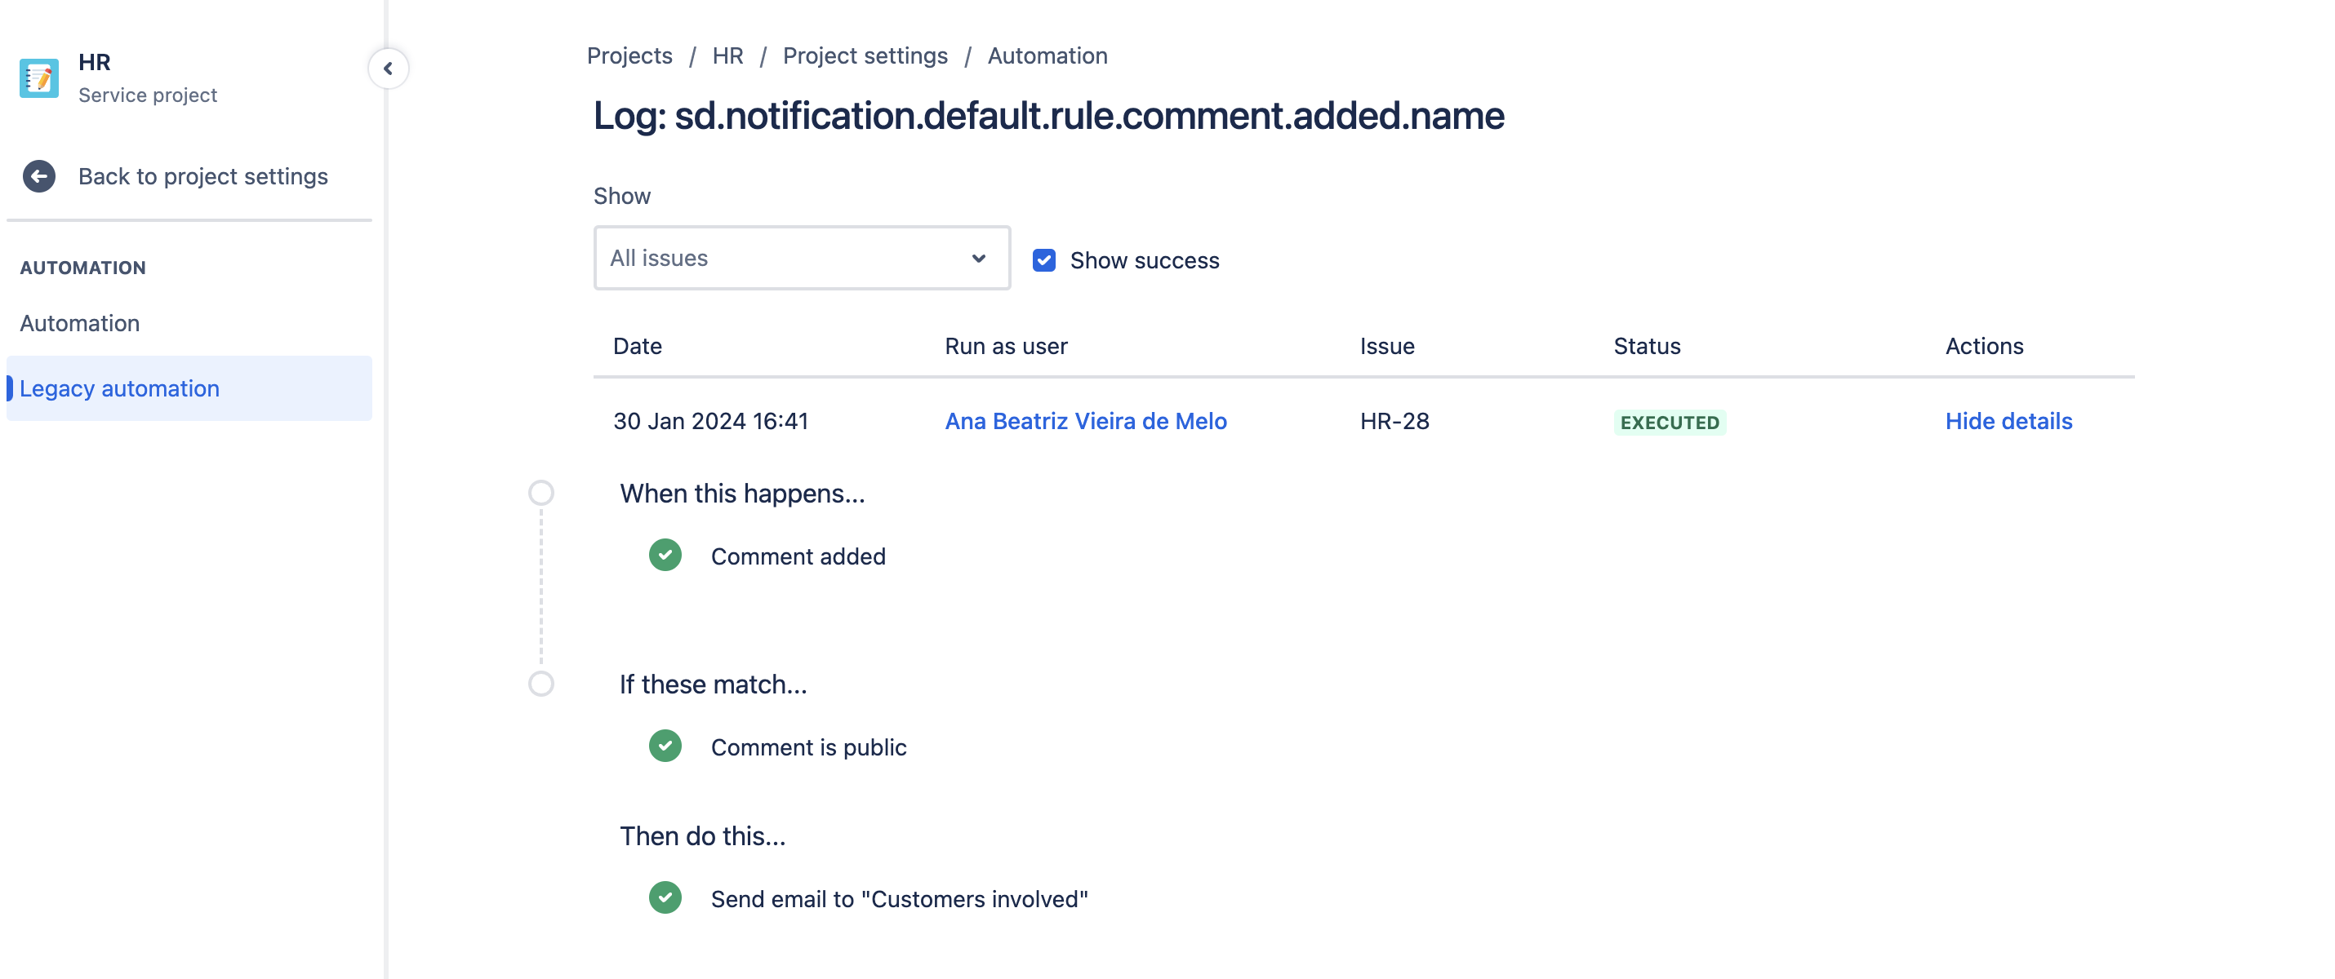Open Ana Beatriz Vieira de Melo profile

pos(1085,421)
